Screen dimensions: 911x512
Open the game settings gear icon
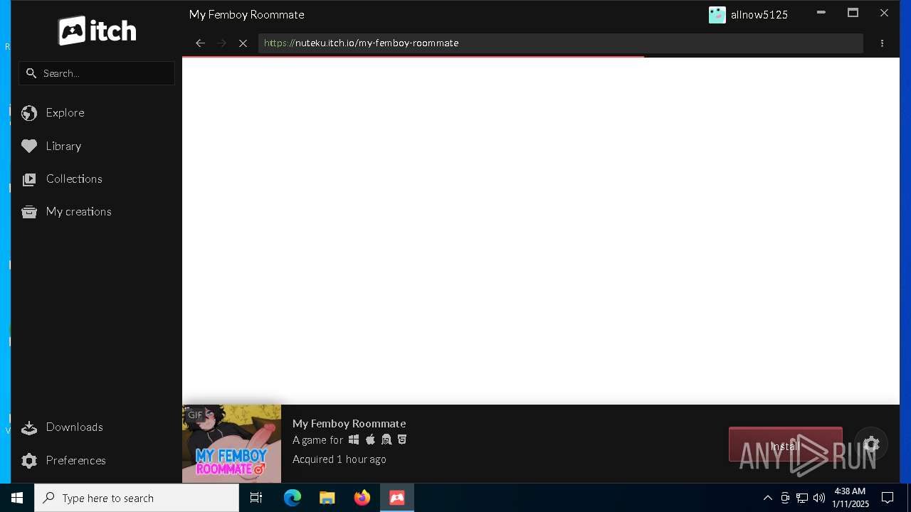point(871,444)
